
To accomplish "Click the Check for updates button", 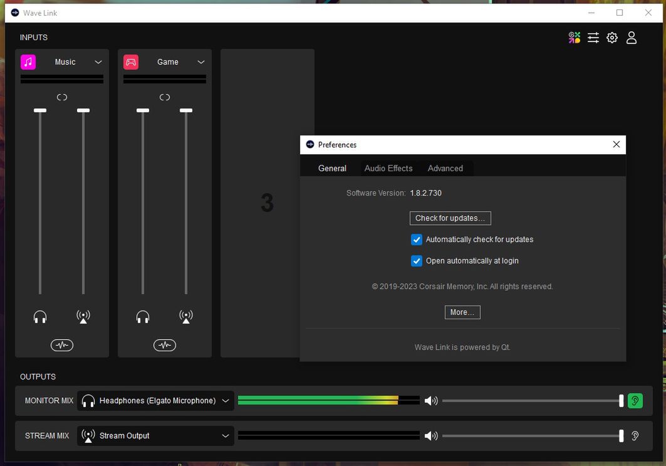I will 450,218.
